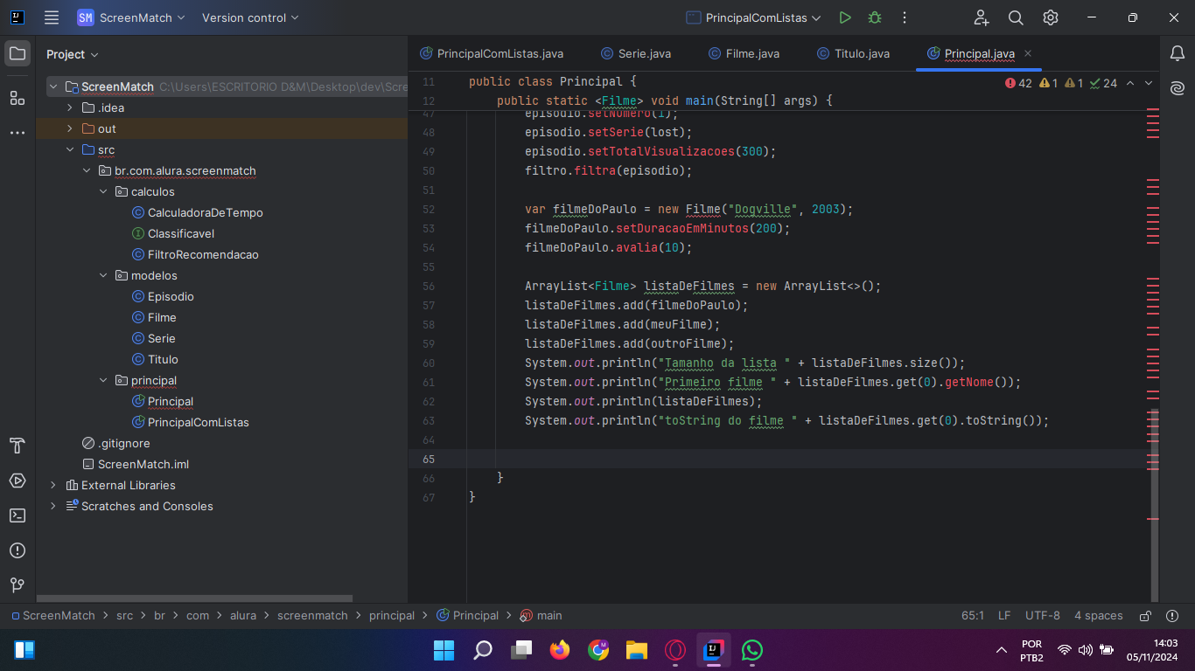Open the More Actions vertical dots menu

pos(905,17)
